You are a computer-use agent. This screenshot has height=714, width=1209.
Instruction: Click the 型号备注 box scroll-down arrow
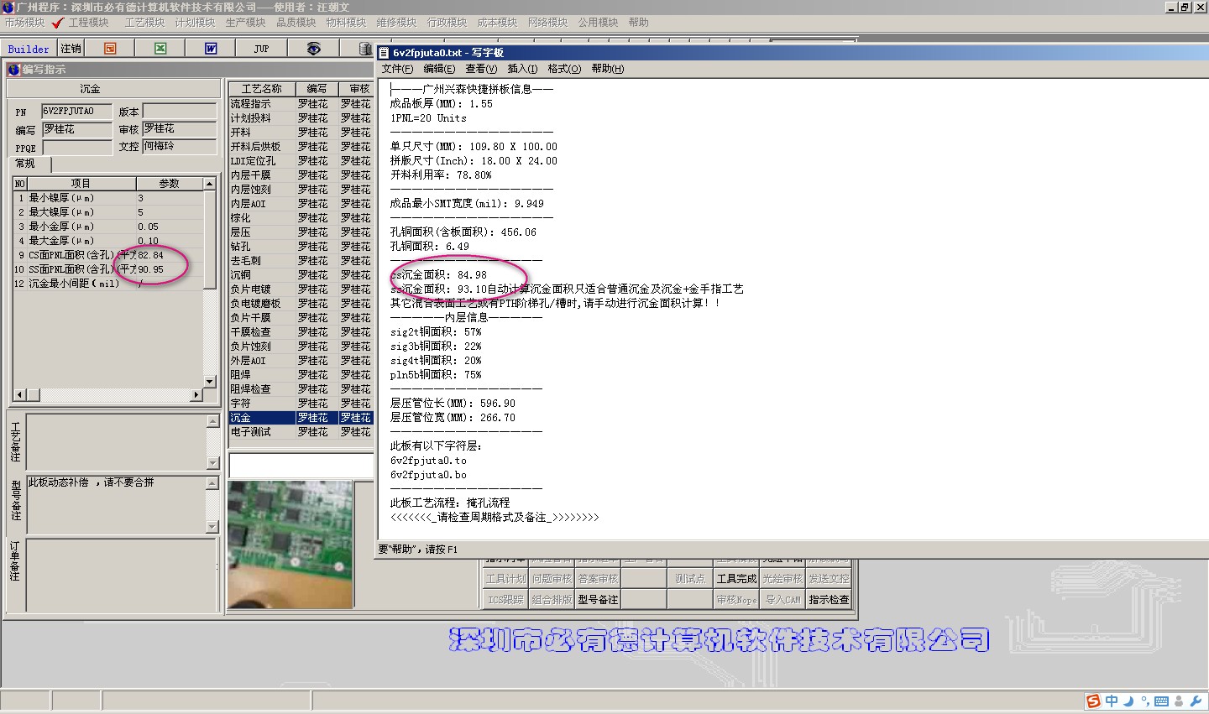[x=212, y=527]
